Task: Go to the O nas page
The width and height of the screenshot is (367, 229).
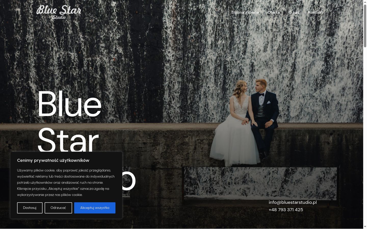Action: coord(294,12)
